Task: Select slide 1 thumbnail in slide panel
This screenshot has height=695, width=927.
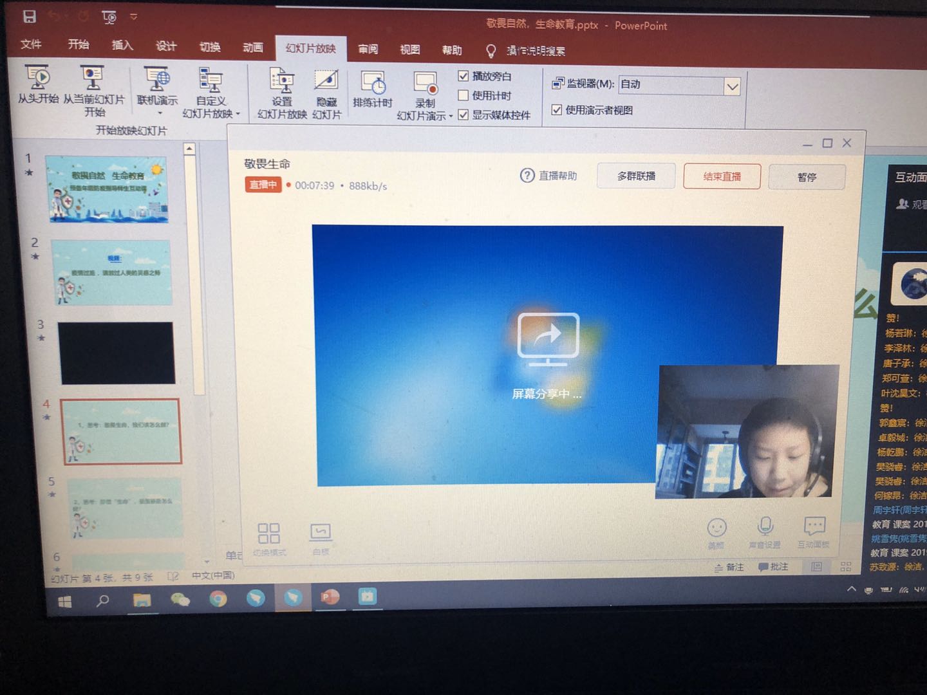Action: coord(107,189)
